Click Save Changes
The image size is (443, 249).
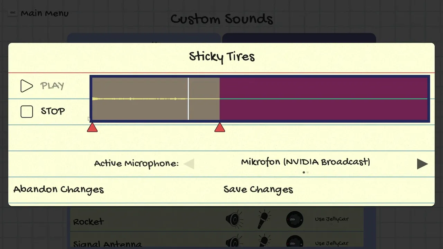pyautogui.click(x=258, y=190)
